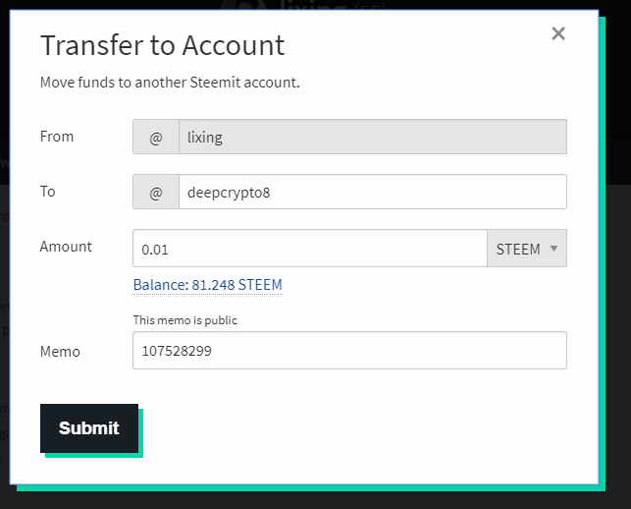The height and width of the screenshot is (509, 631).
Task: Click the Amount label
Action: (66, 247)
